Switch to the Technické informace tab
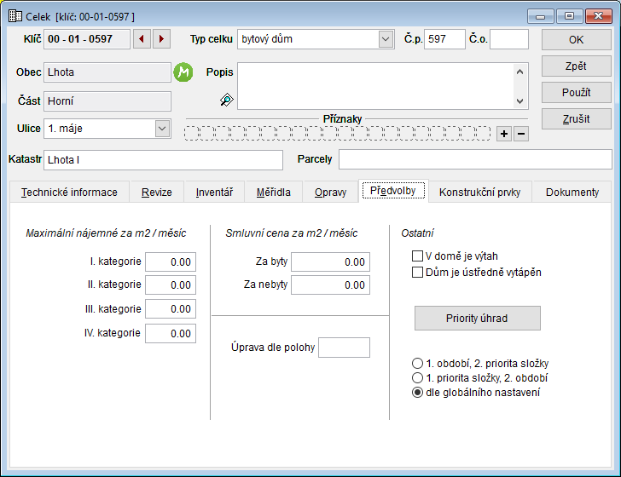Image resolution: width=621 pixels, height=477 pixels. click(69, 193)
